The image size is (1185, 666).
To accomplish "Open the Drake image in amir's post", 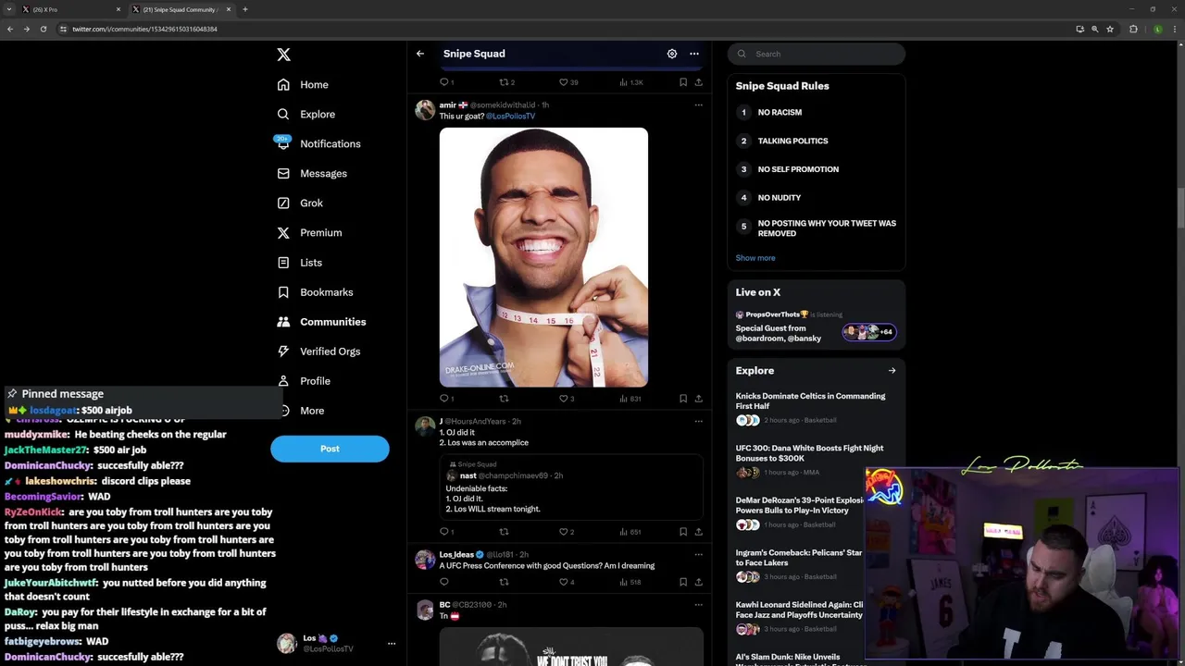I will [x=543, y=257].
